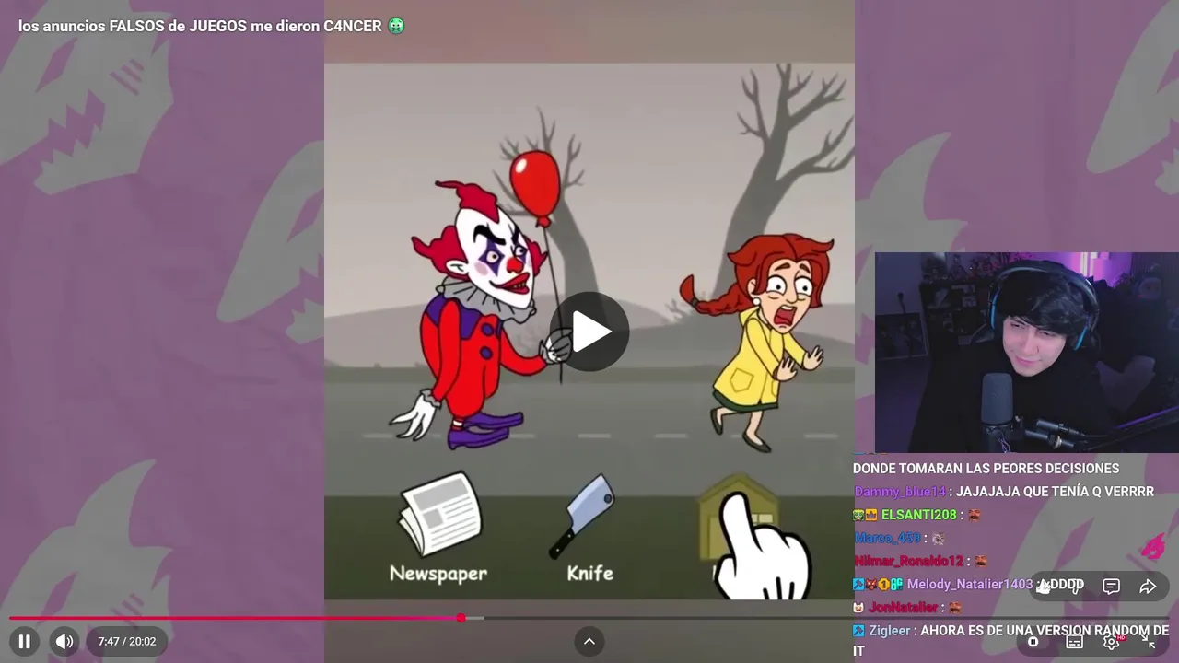This screenshot has width=1179, height=663.
Task: Mute the video volume speaker icon
Action: [64, 641]
